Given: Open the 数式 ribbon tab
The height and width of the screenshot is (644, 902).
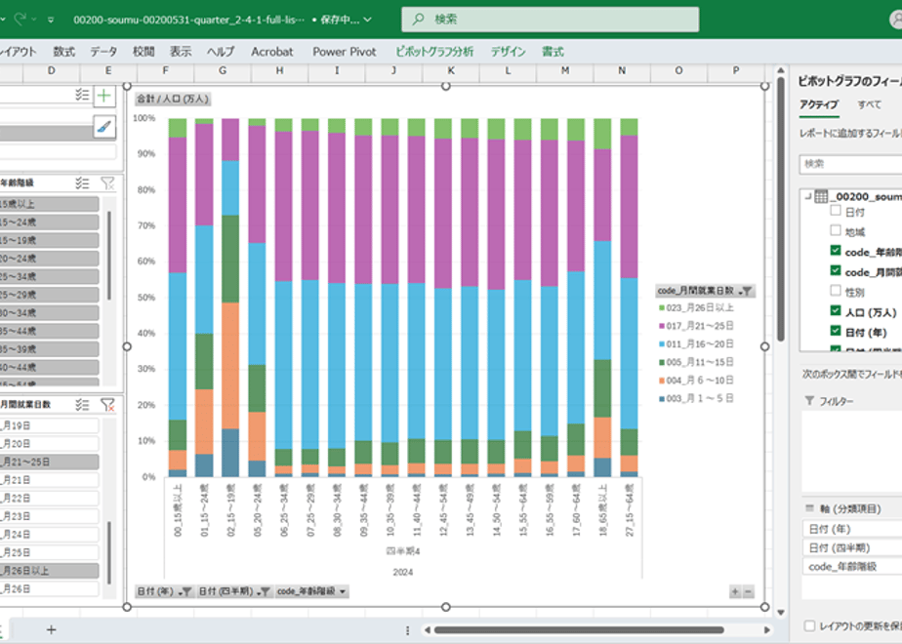Looking at the screenshot, I should pos(63,52).
